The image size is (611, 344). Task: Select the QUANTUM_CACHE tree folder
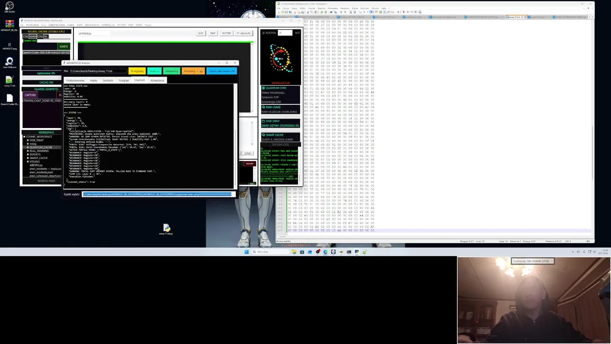41,147
